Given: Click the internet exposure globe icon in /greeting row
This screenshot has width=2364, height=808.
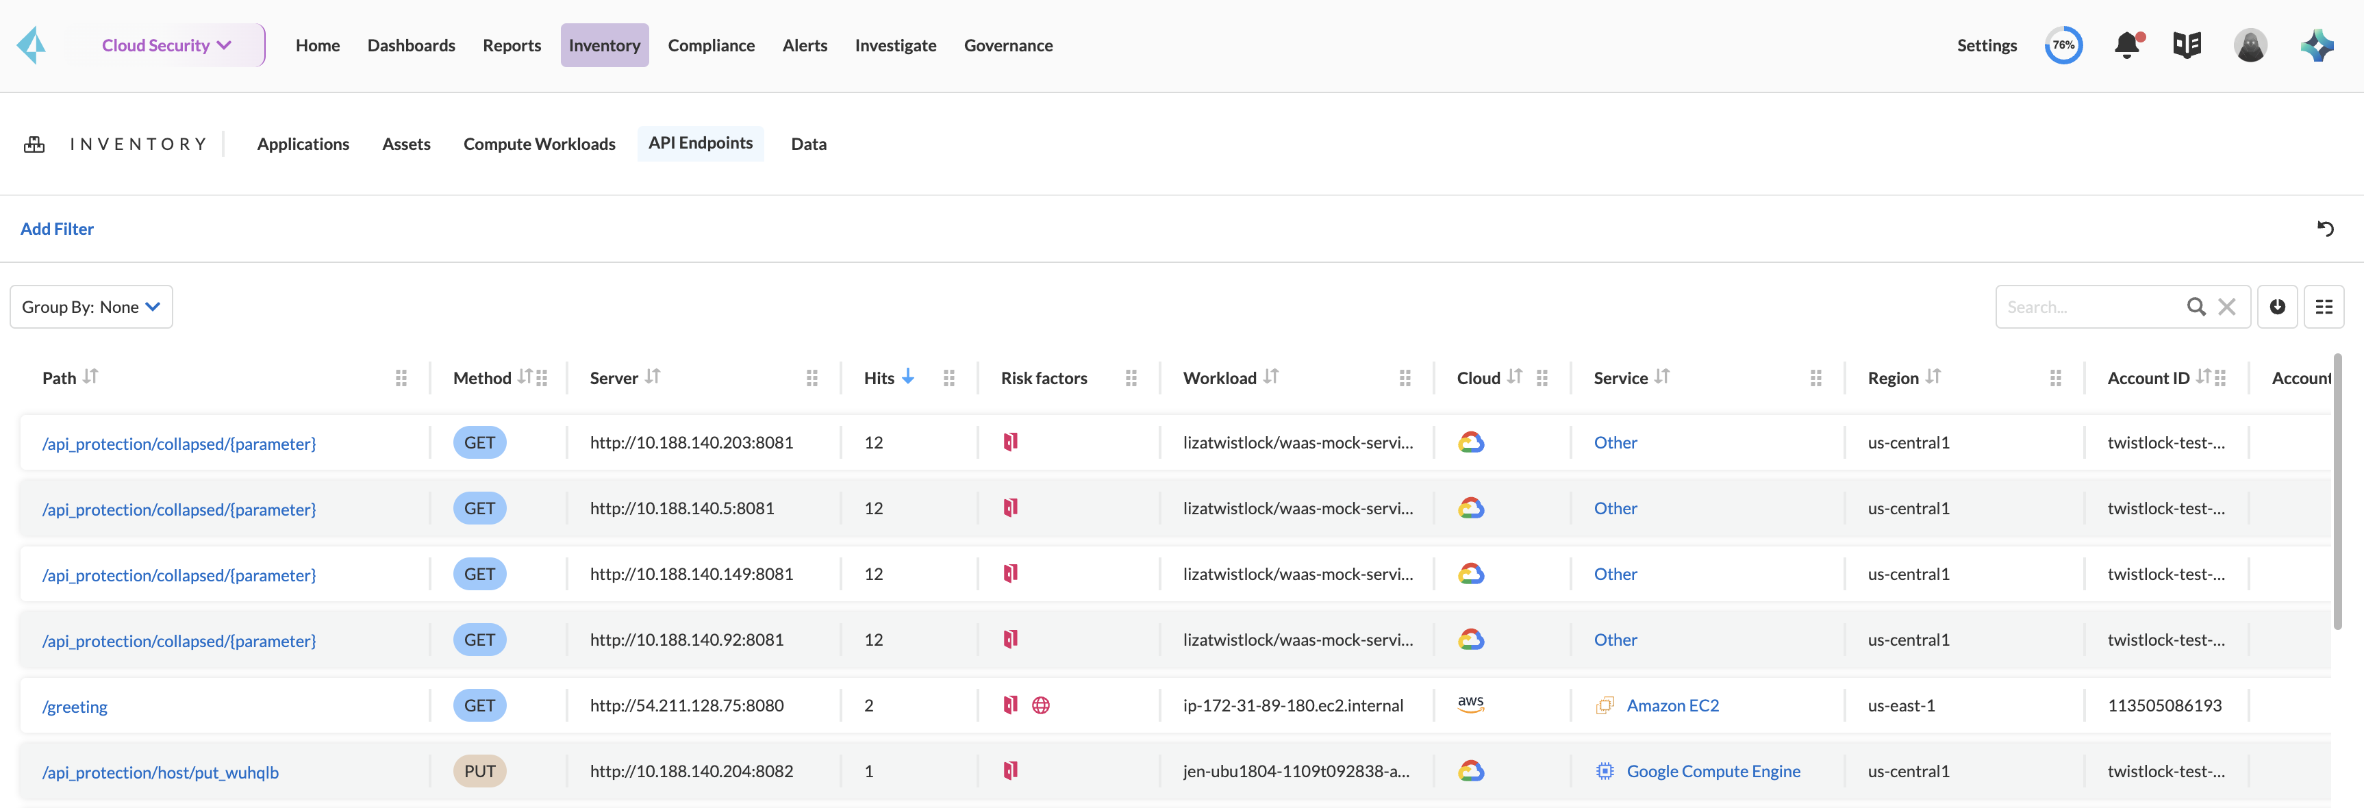Looking at the screenshot, I should coord(1041,705).
